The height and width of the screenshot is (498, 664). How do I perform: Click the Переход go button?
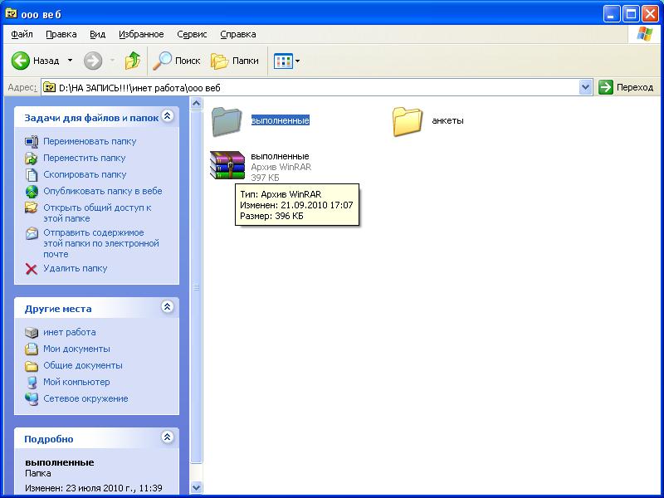(626, 88)
